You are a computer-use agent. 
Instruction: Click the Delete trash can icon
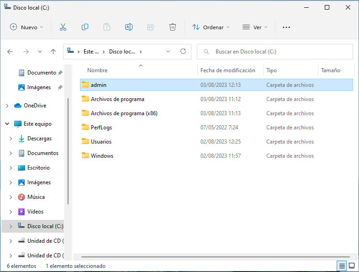pyautogui.click(x=173, y=27)
